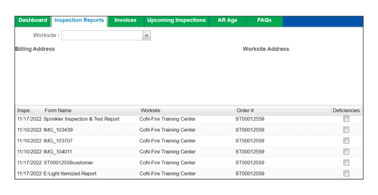Switch to the Invoices tab
Screen dimensions: 378x195
click(125, 20)
